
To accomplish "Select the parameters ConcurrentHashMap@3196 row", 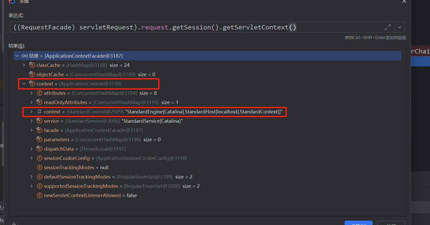I will coord(207,139).
